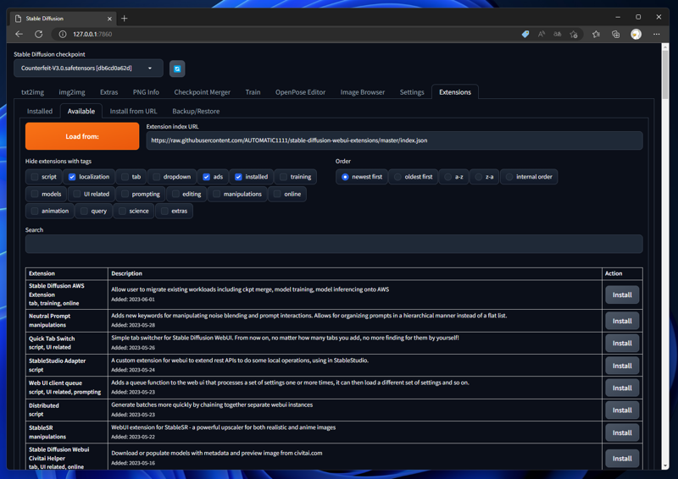This screenshot has width=678, height=479.
Task: Open the Stable Diffusion checkpoint dropdown
Action: point(88,69)
